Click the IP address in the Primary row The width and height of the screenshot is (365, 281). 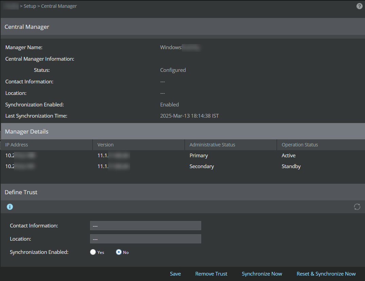pos(20,155)
